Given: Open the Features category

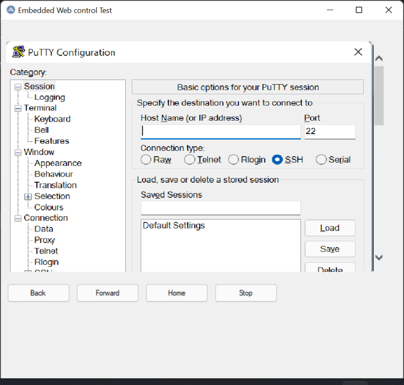Looking at the screenshot, I should tap(52, 141).
